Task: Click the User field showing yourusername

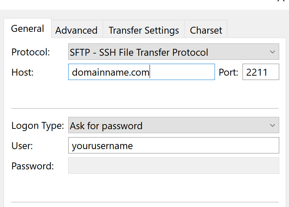Action: point(174,145)
